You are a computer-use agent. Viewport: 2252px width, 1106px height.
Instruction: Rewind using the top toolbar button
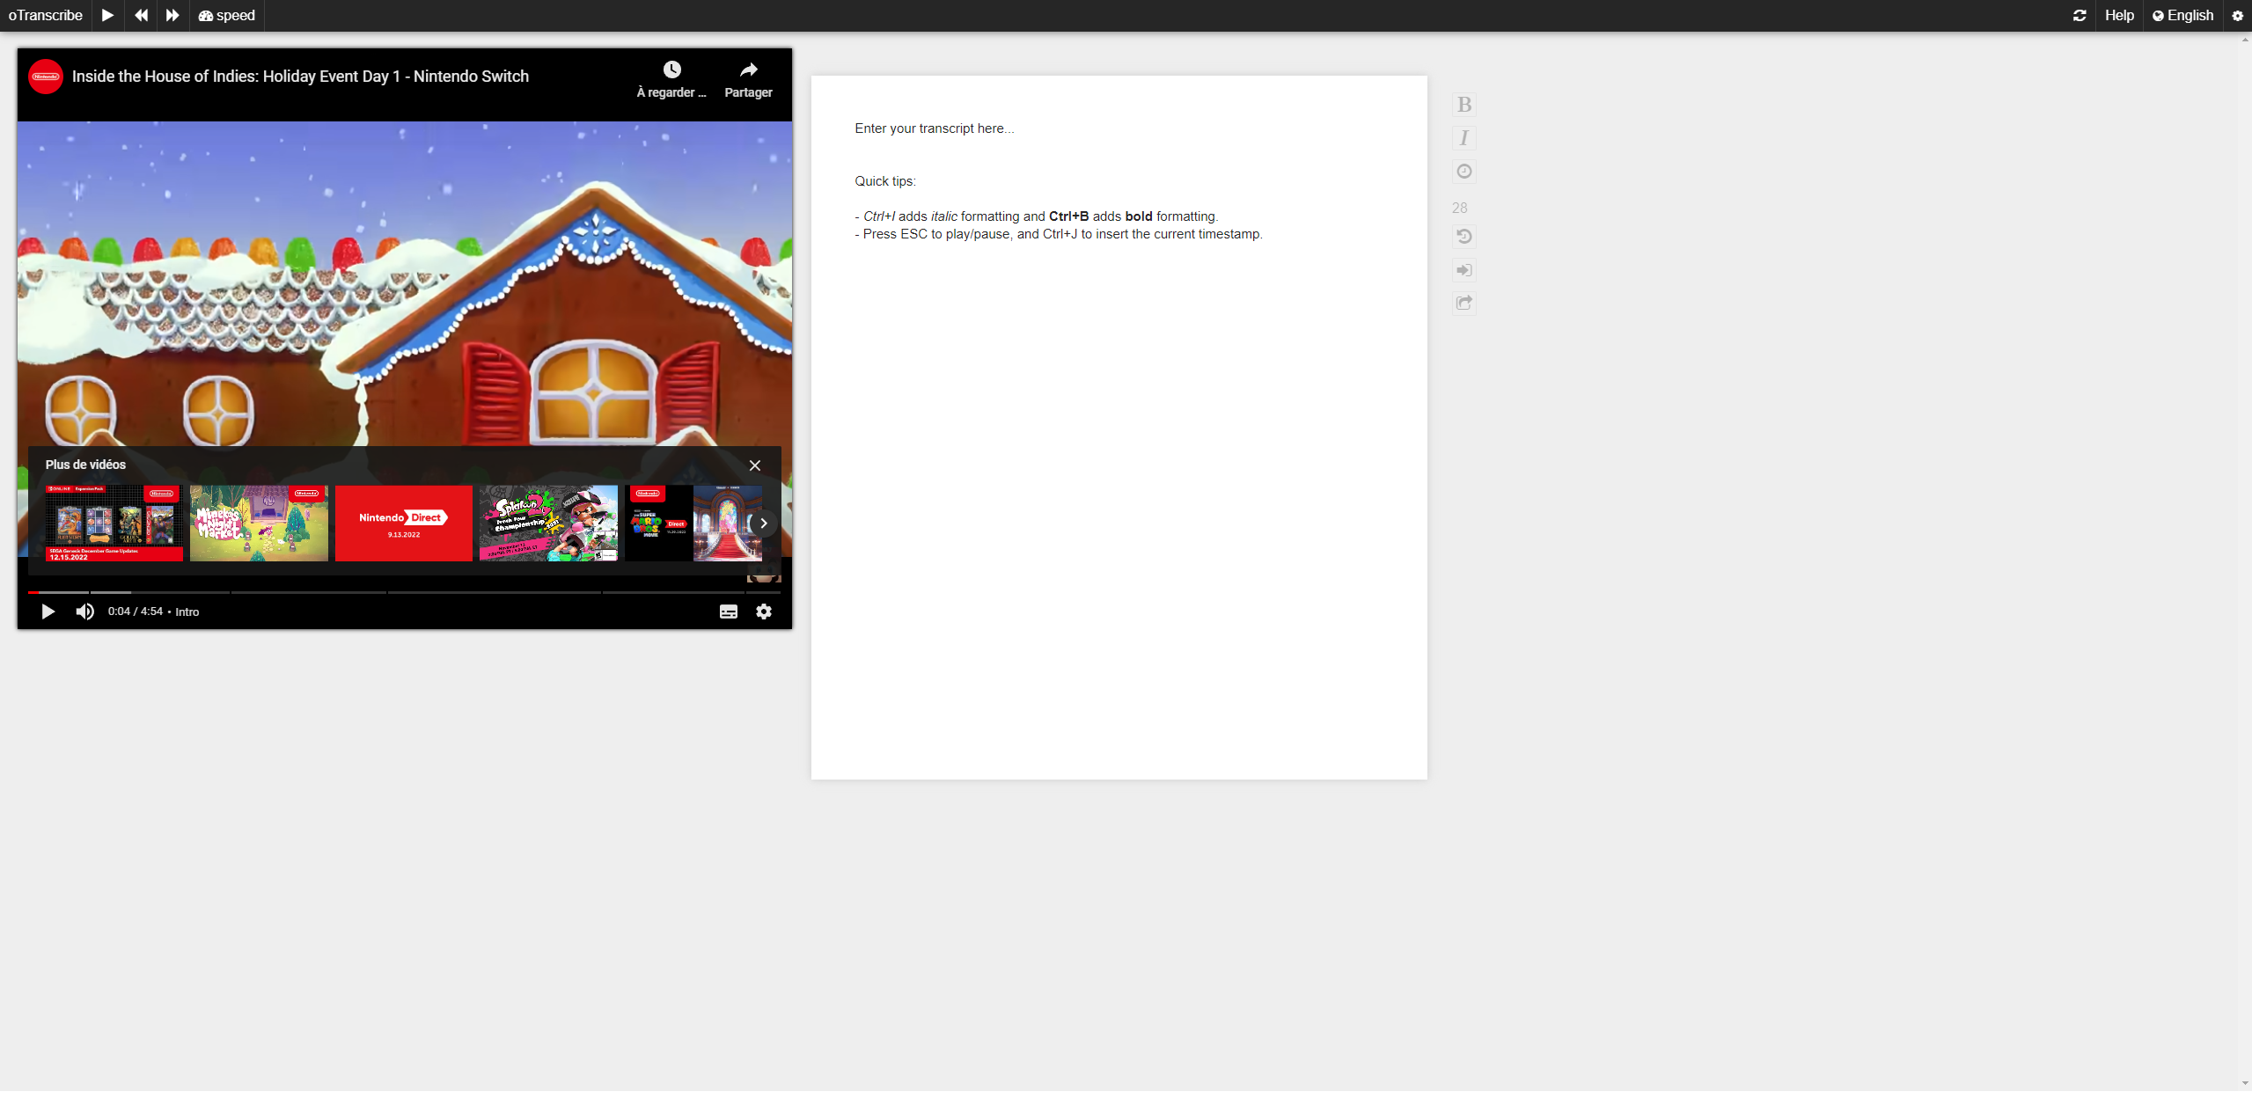click(141, 16)
